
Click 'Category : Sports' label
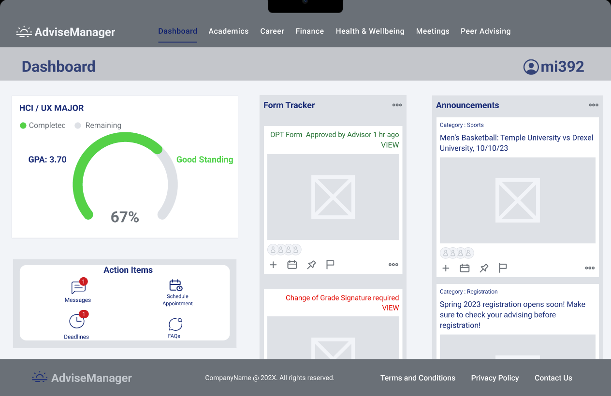(x=462, y=125)
